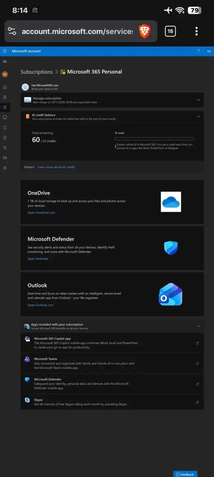
Task: Show the 15 open browser tabs
Action: pyautogui.click(x=170, y=31)
